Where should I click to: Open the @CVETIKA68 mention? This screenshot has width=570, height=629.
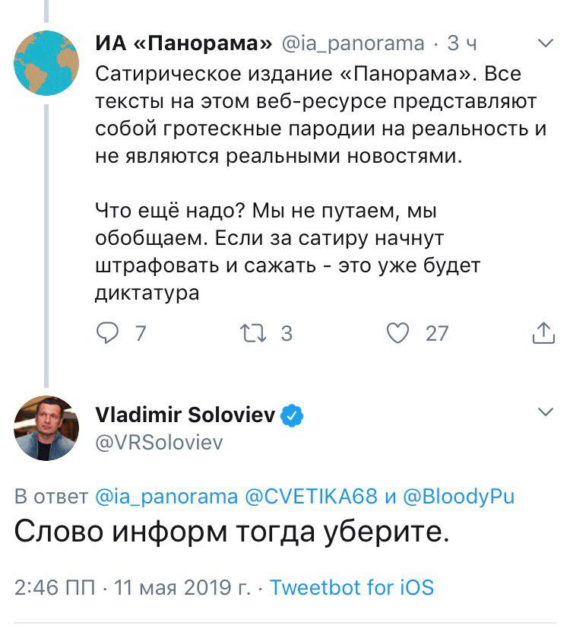pos(312,497)
